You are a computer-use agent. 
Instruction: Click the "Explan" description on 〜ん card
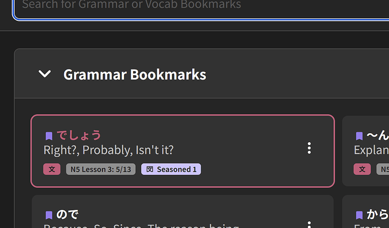pos(371,151)
